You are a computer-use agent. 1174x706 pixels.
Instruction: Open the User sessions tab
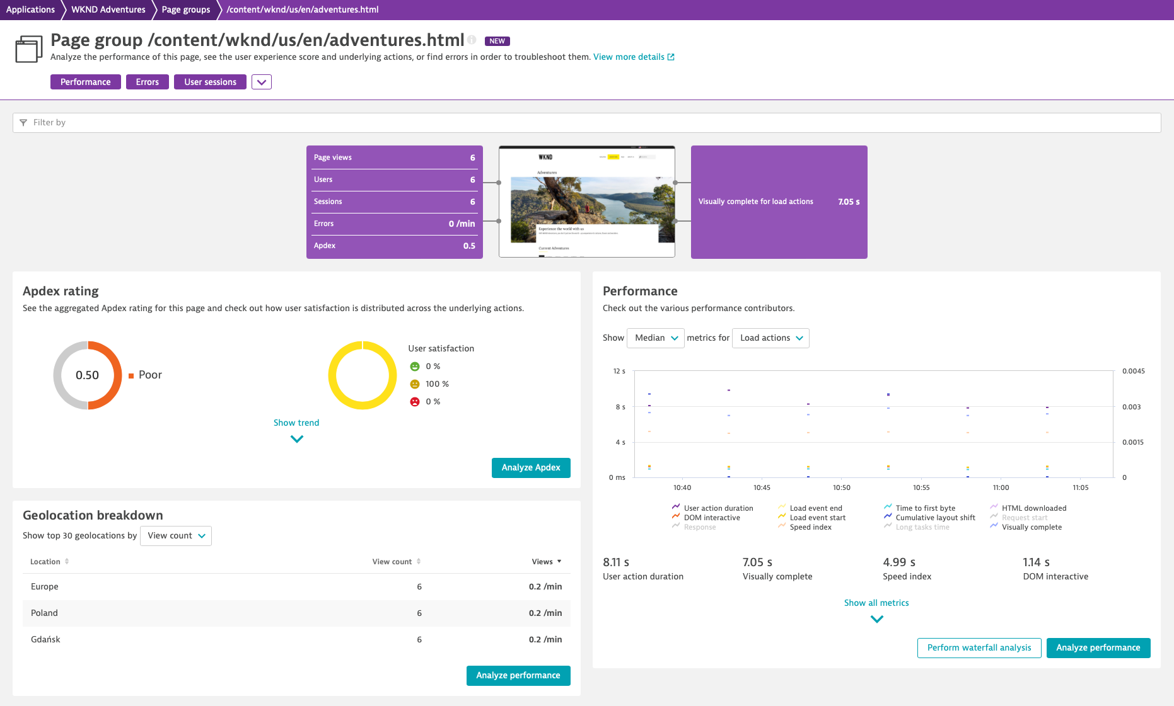click(210, 81)
